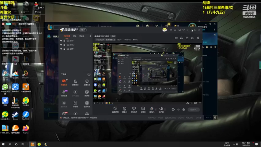Open the Windows Start menu
Screen dimensions: 261x147
(x=3, y=144)
